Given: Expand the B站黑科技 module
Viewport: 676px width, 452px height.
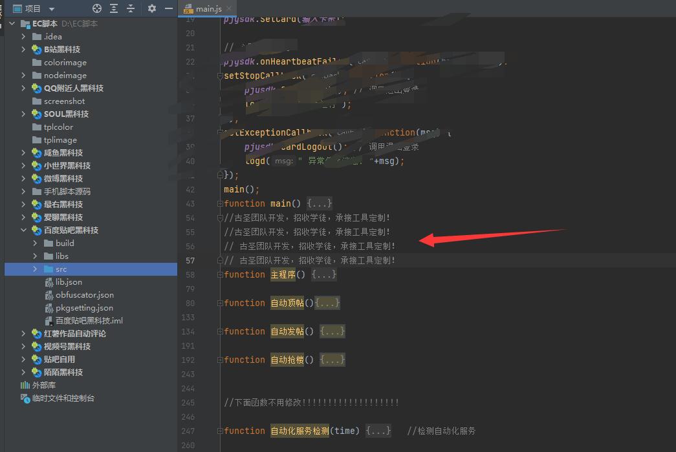Looking at the screenshot, I should pos(24,50).
